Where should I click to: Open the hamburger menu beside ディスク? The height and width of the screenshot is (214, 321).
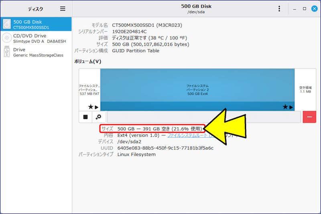coord(62,8)
